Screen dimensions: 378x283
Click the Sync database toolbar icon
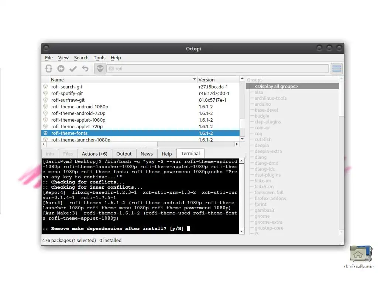[49, 69]
